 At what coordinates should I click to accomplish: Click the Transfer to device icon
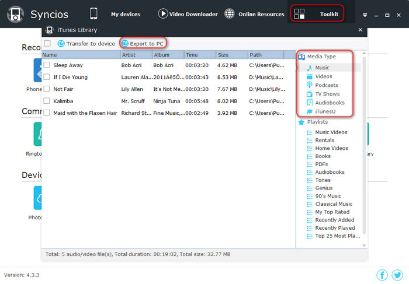pos(61,44)
